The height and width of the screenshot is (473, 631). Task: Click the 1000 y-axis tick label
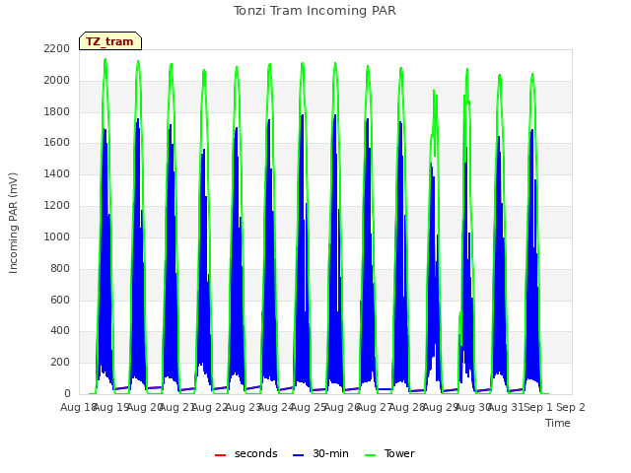[57, 236]
